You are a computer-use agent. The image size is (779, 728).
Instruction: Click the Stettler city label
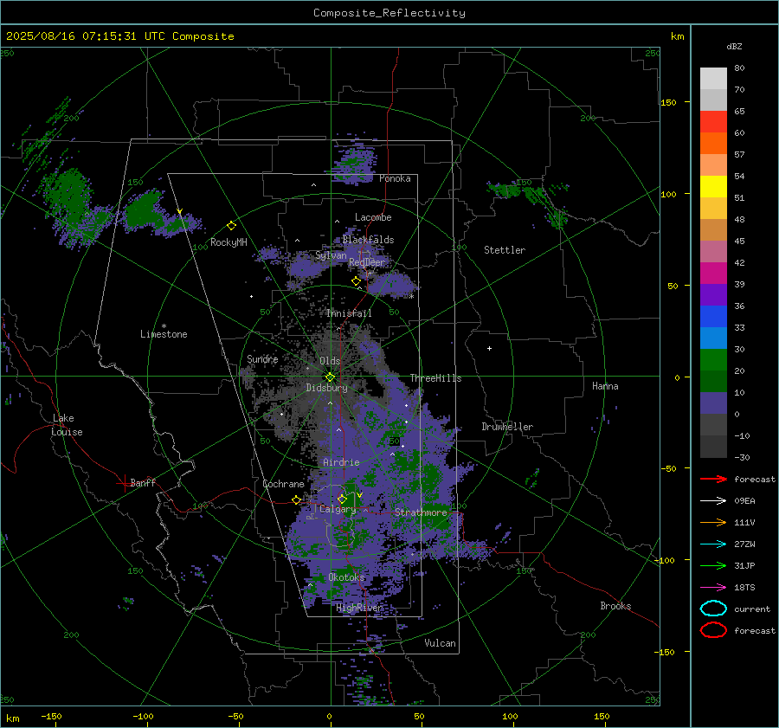click(x=505, y=250)
